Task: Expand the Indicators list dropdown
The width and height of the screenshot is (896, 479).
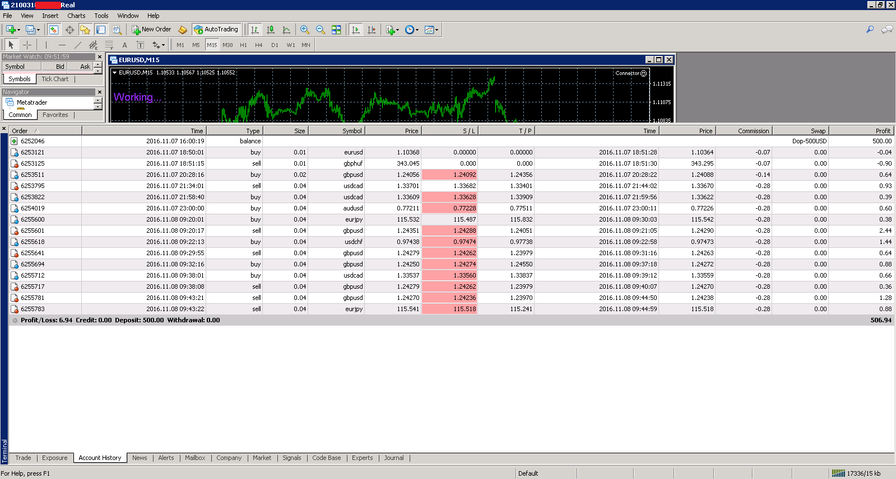Action: coord(393,30)
